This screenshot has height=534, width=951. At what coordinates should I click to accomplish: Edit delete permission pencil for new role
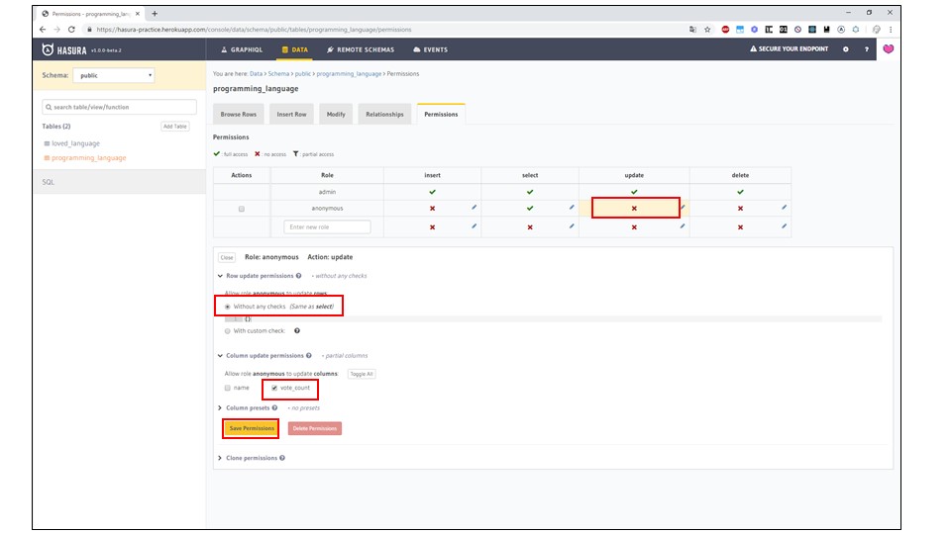[x=784, y=225]
